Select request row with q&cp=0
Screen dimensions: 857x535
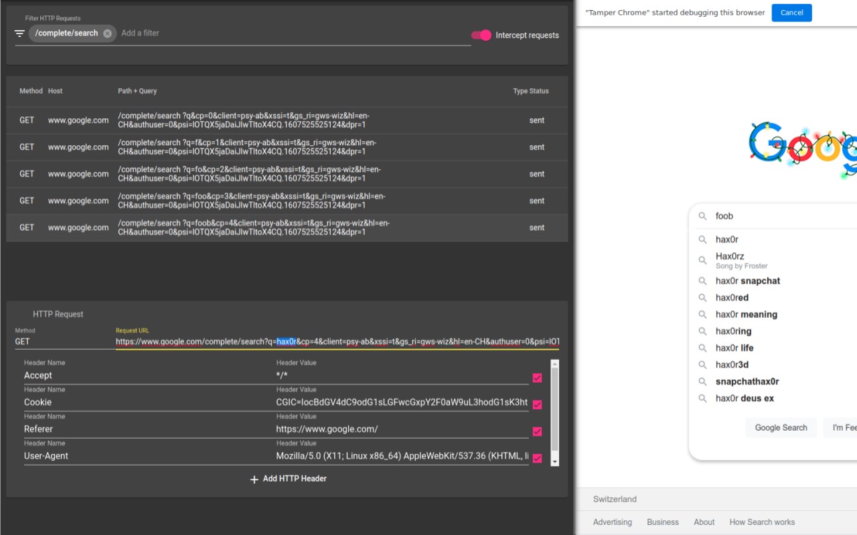(x=287, y=120)
